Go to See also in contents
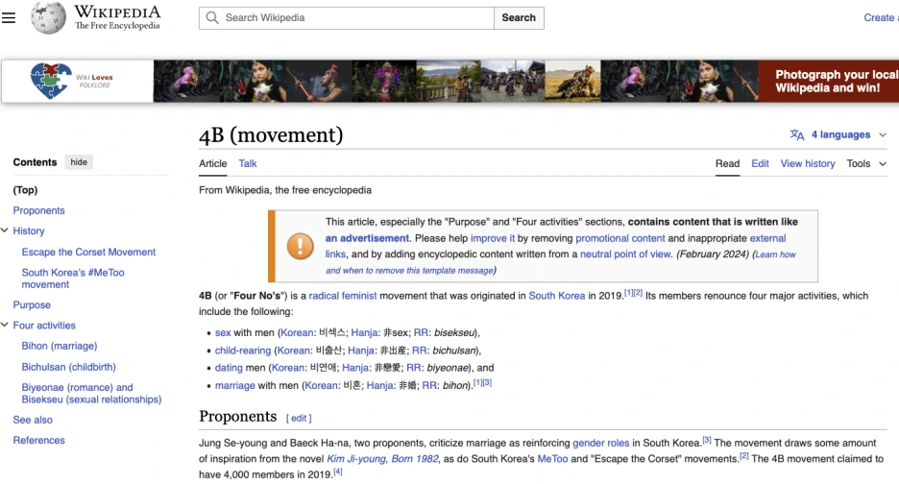The image size is (899, 484). point(33,420)
